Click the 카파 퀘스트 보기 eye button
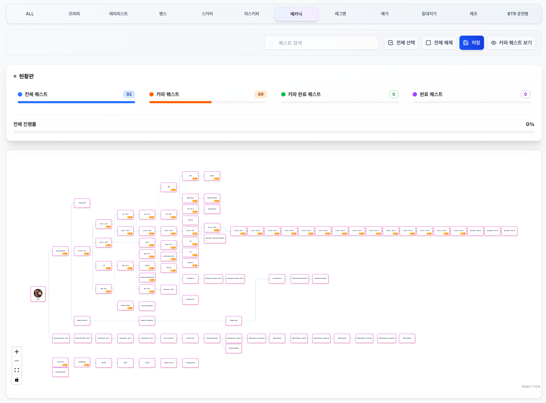 tap(511, 43)
